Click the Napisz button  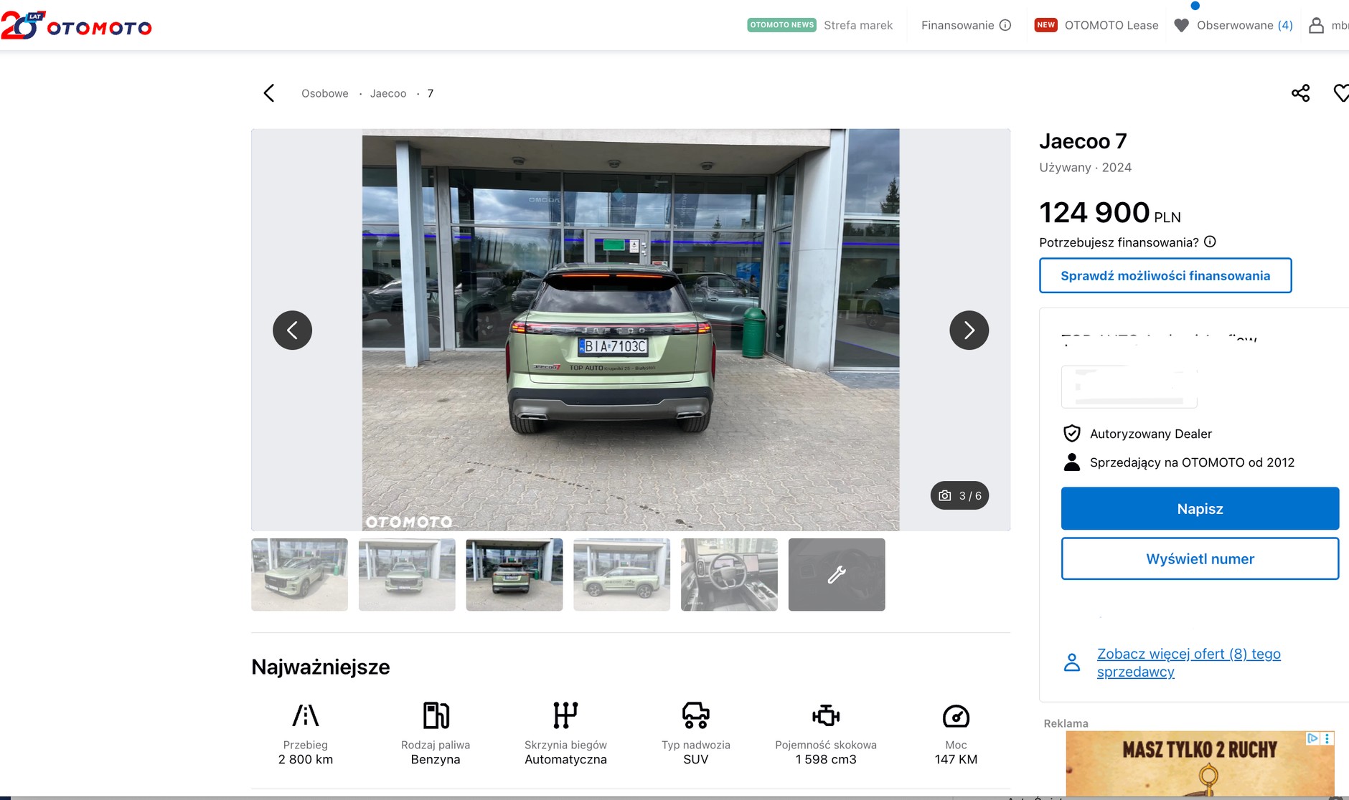coord(1199,508)
